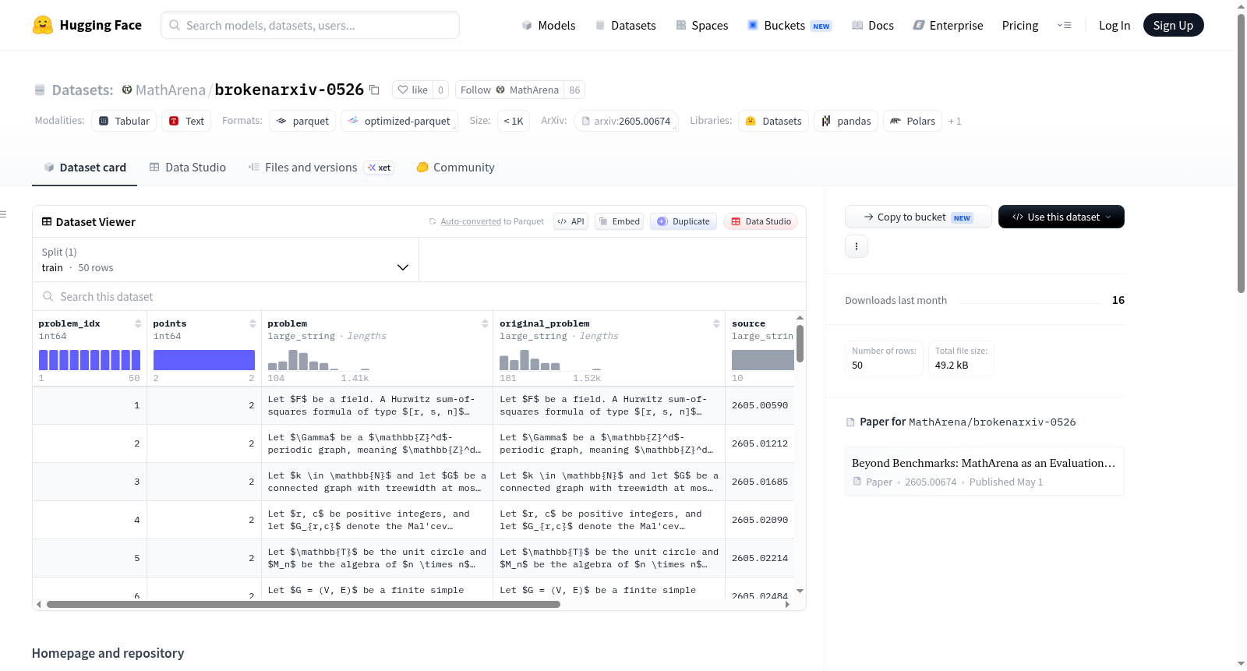
Task: Go to the Pricing page
Action: 1020,25
